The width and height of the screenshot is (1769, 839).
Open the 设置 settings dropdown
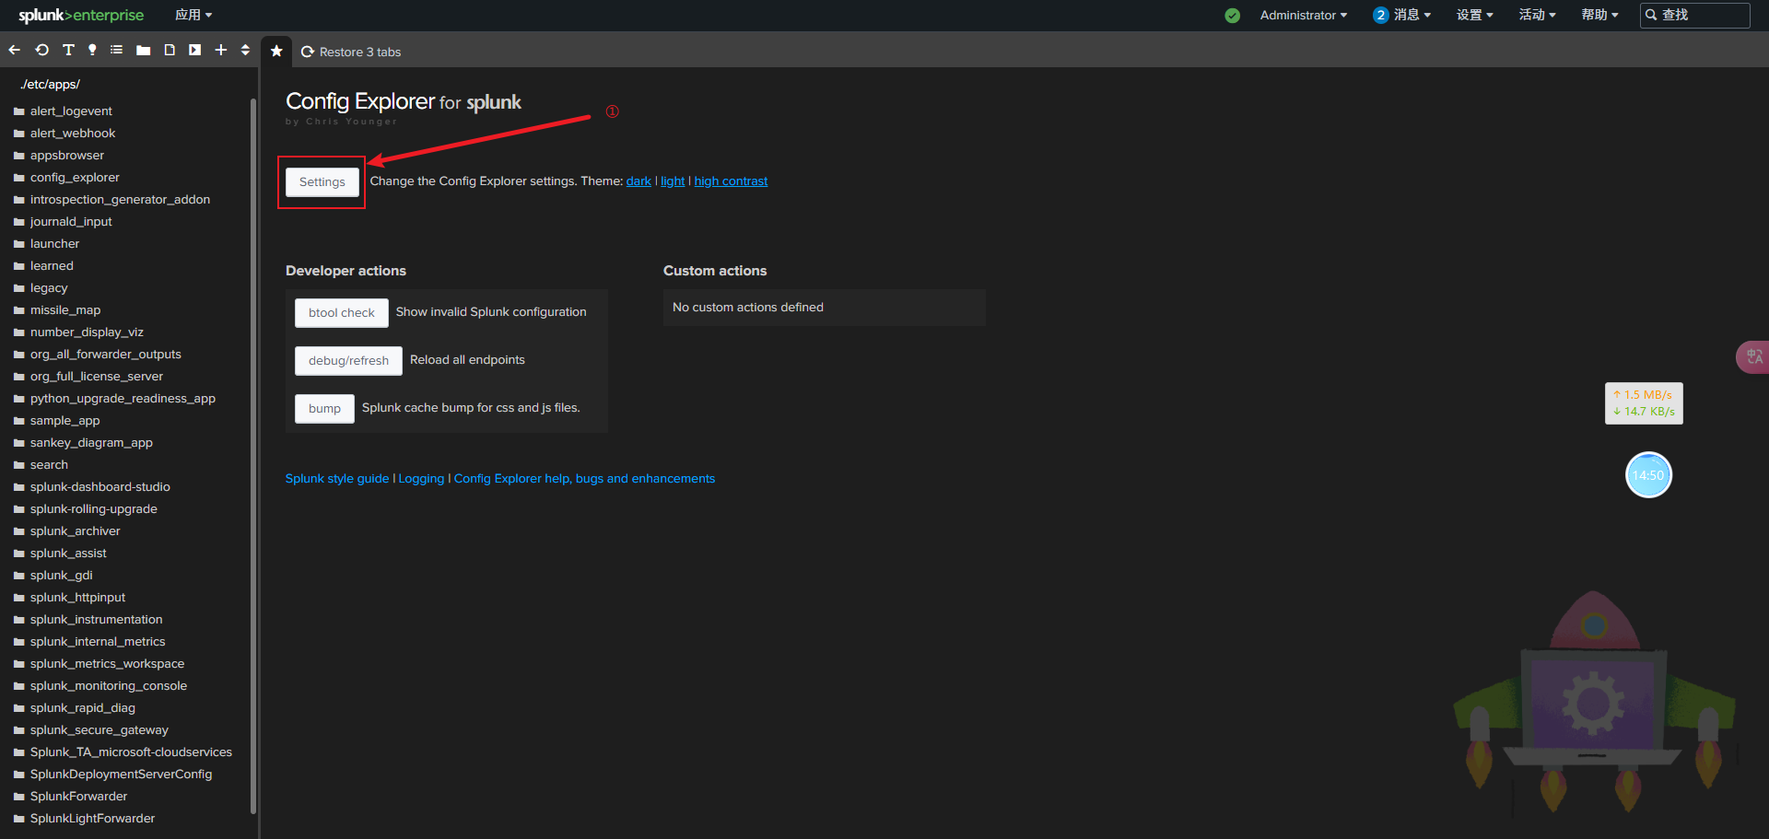point(1475,15)
